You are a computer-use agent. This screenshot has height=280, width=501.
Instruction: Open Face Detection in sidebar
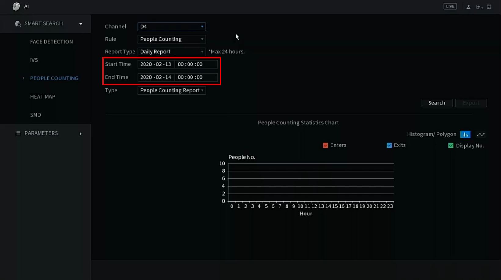pyautogui.click(x=51, y=42)
